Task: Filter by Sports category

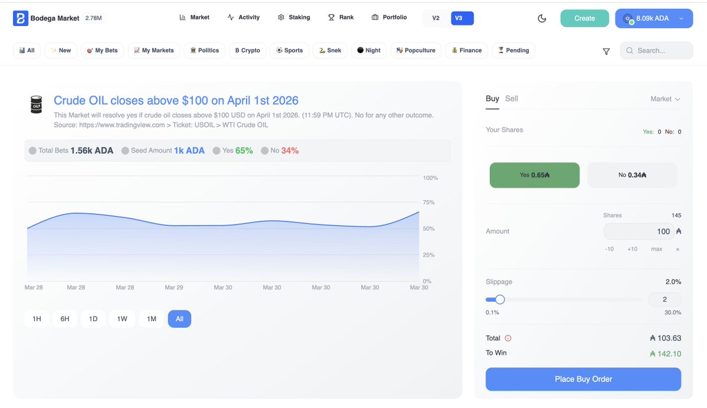Action: point(290,51)
